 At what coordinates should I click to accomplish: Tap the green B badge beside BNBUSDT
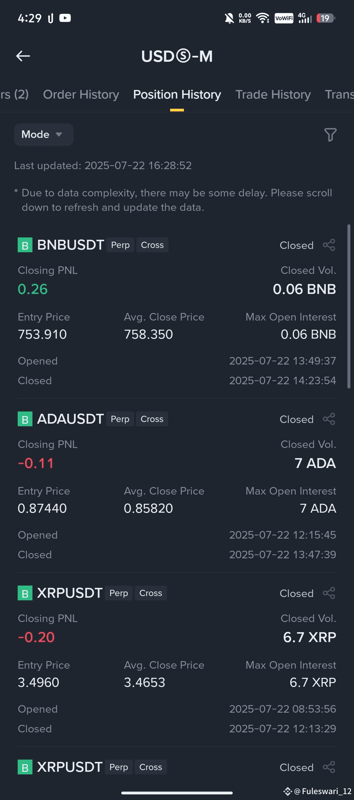(25, 245)
